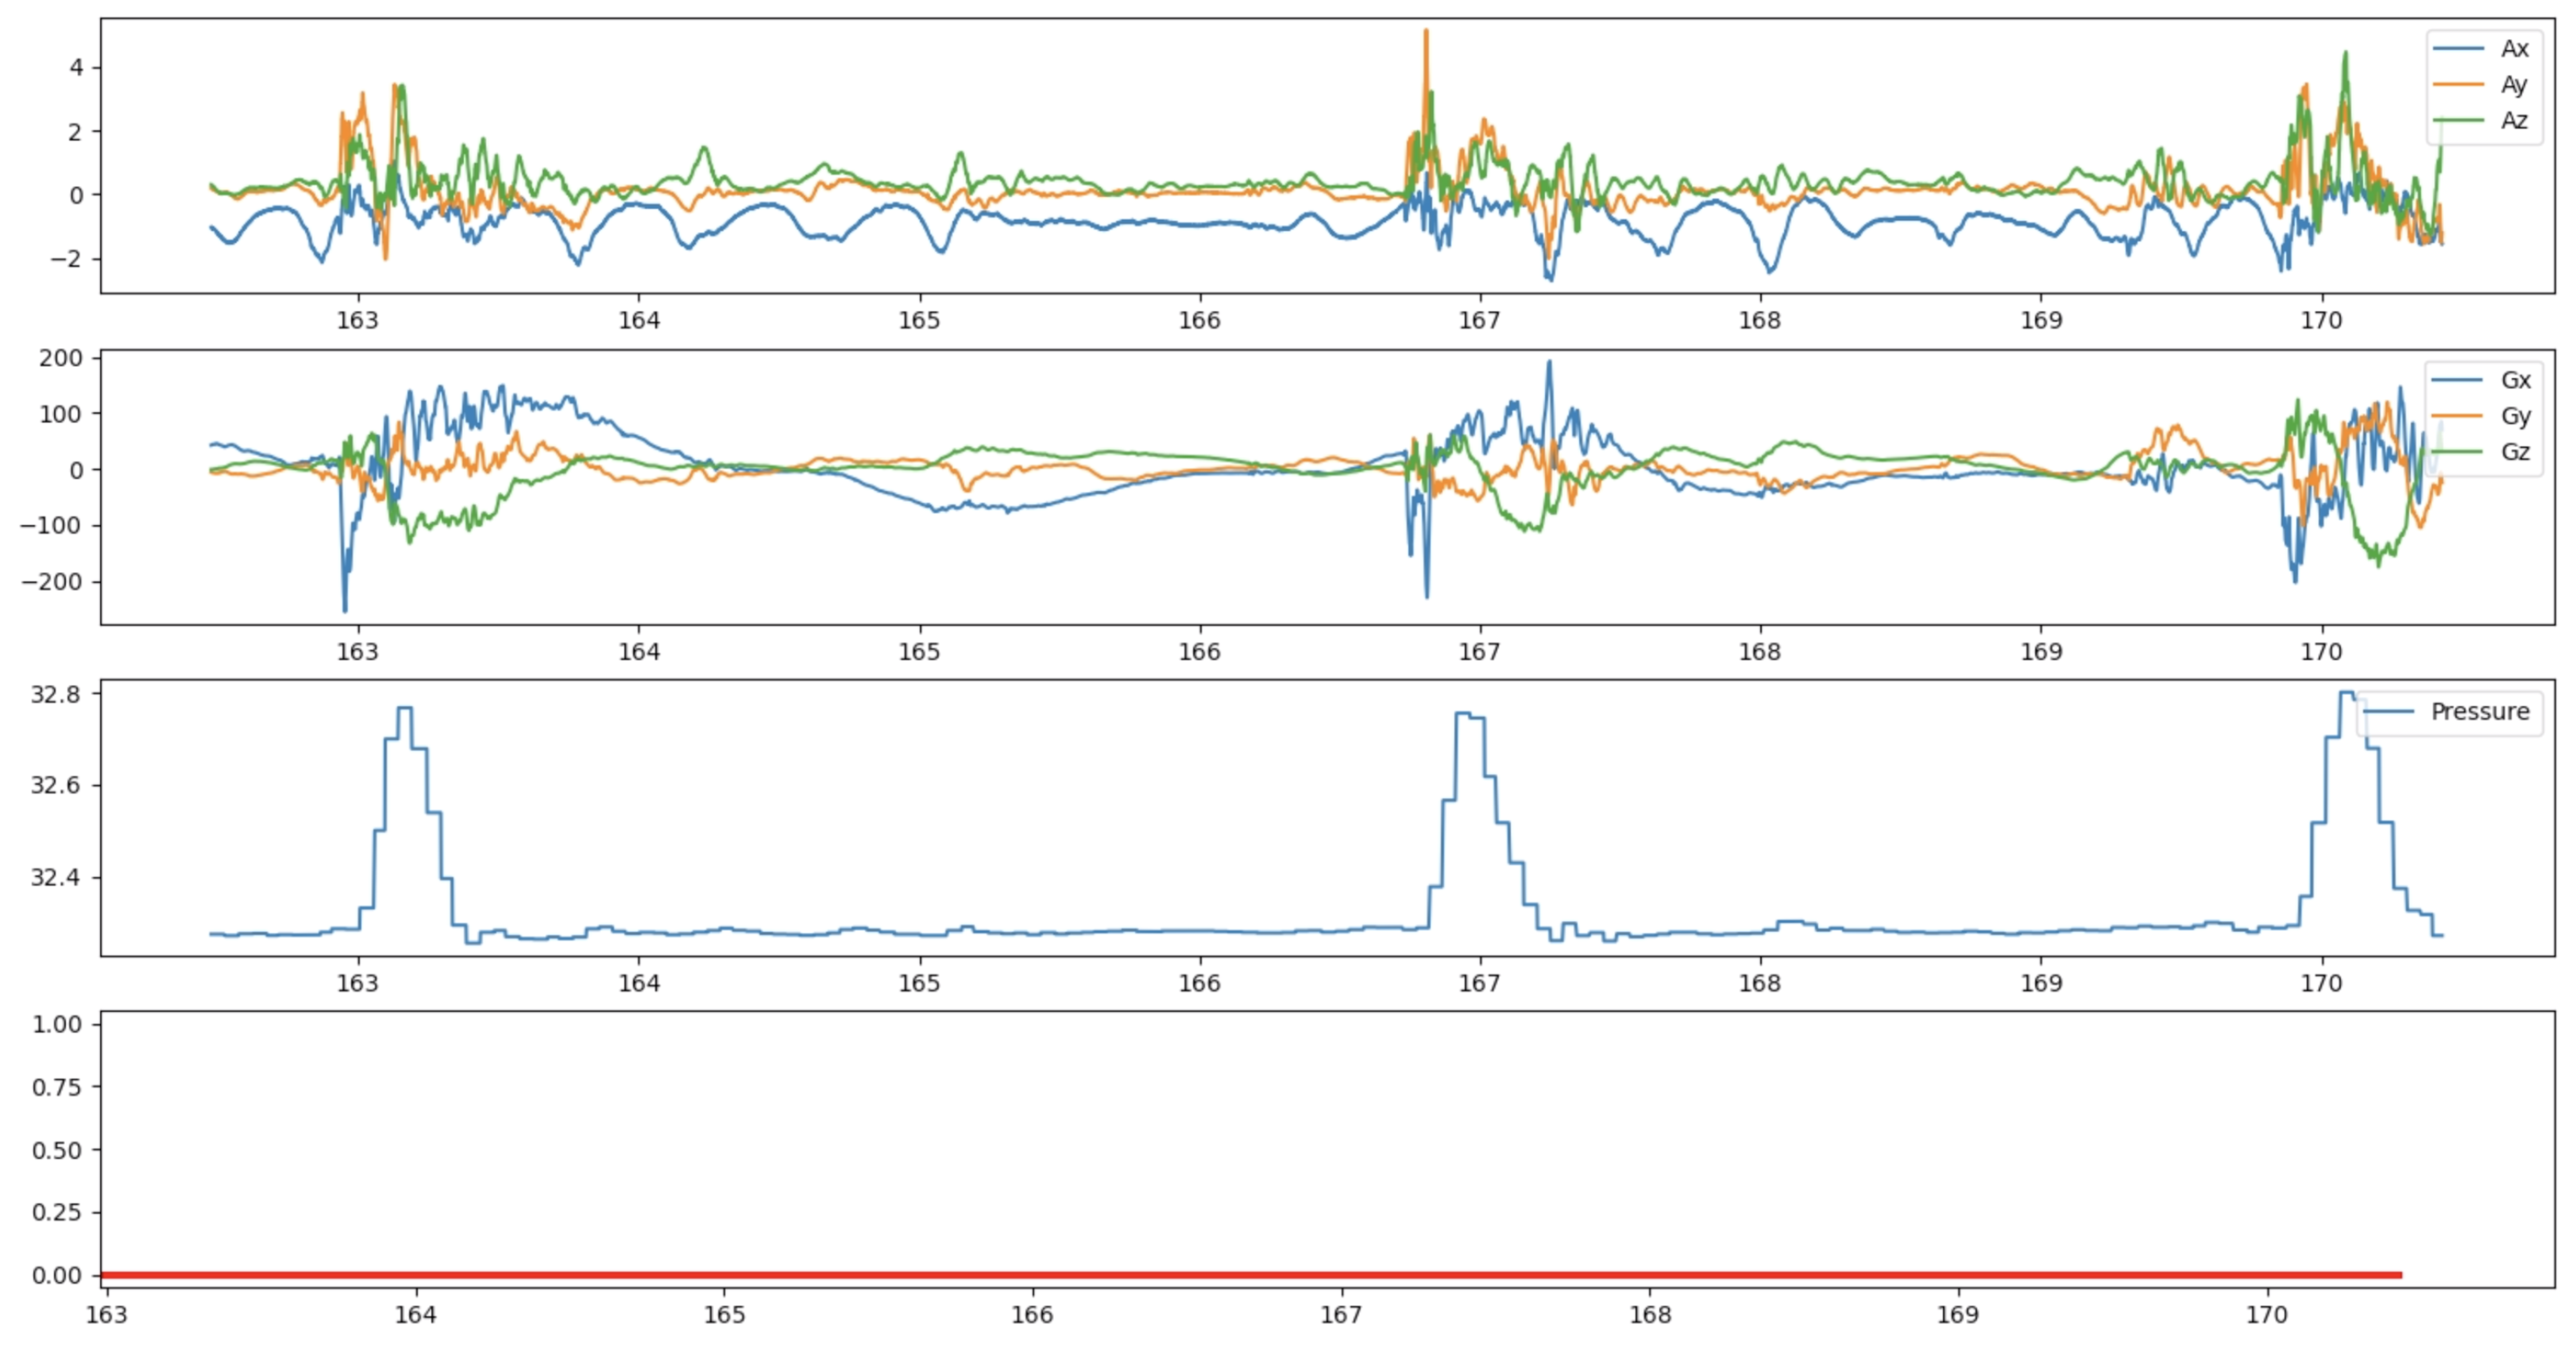Click the Ay legend label
The width and height of the screenshot is (2576, 1348).
(2514, 85)
